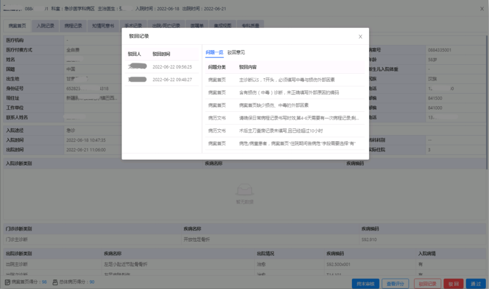
Task: Close the 驳回记录 dialog
Action: point(360,37)
